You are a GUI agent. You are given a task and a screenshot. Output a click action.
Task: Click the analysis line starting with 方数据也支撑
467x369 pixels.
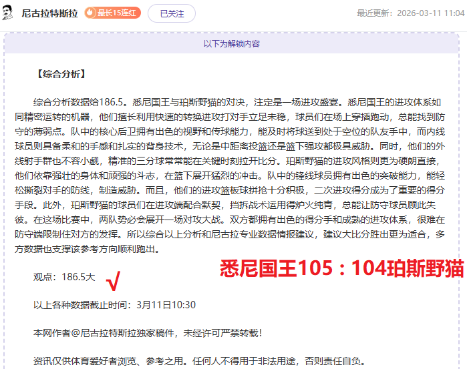point(97,249)
